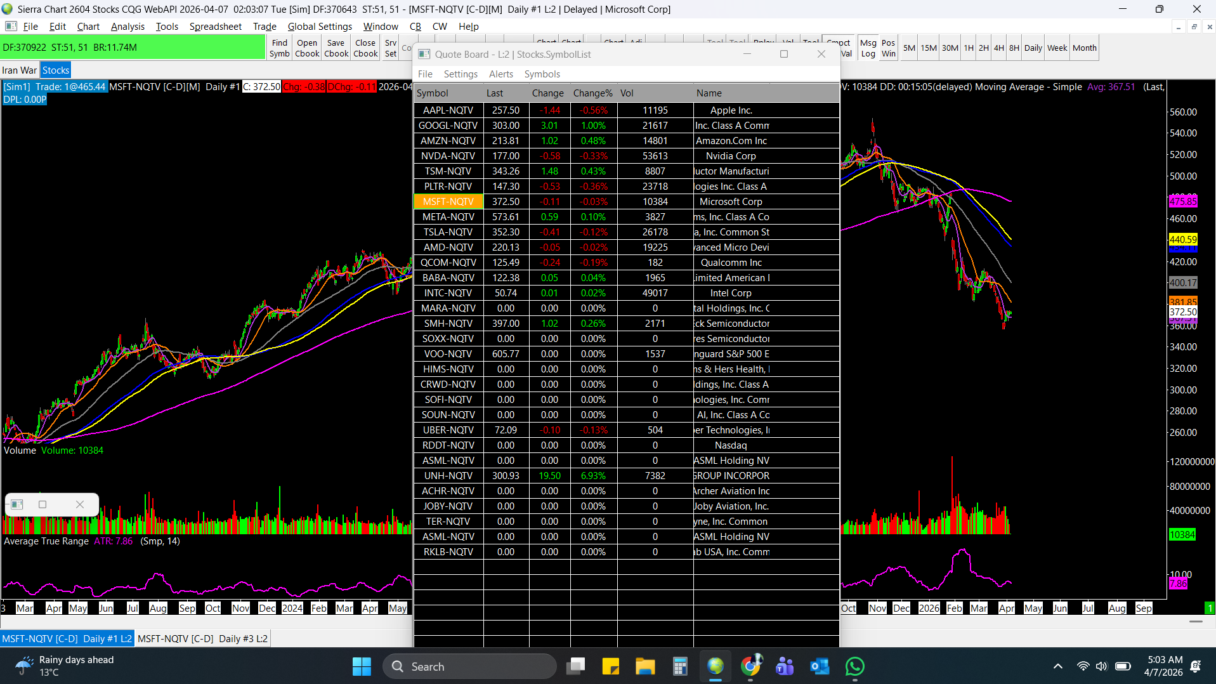Click the INTC-NQTV row symbol
This screenshot has width=1216, height=684.
pos(448,293)
